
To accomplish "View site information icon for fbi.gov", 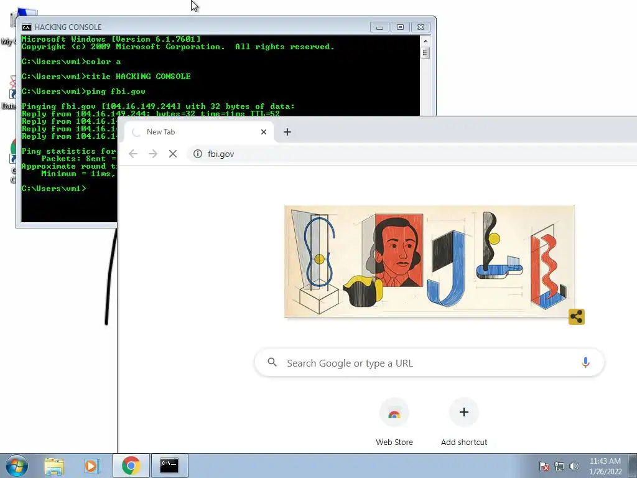I will pyautogui.click(x=198, y=154).
